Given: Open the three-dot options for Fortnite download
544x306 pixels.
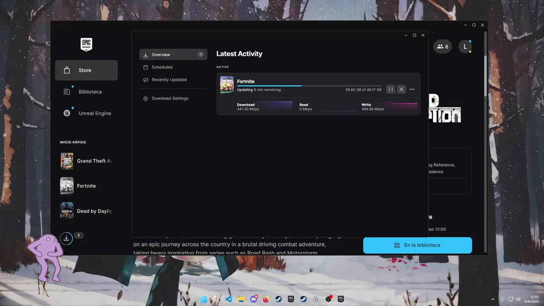Looking at the screenshot, I should click(412, 89).
